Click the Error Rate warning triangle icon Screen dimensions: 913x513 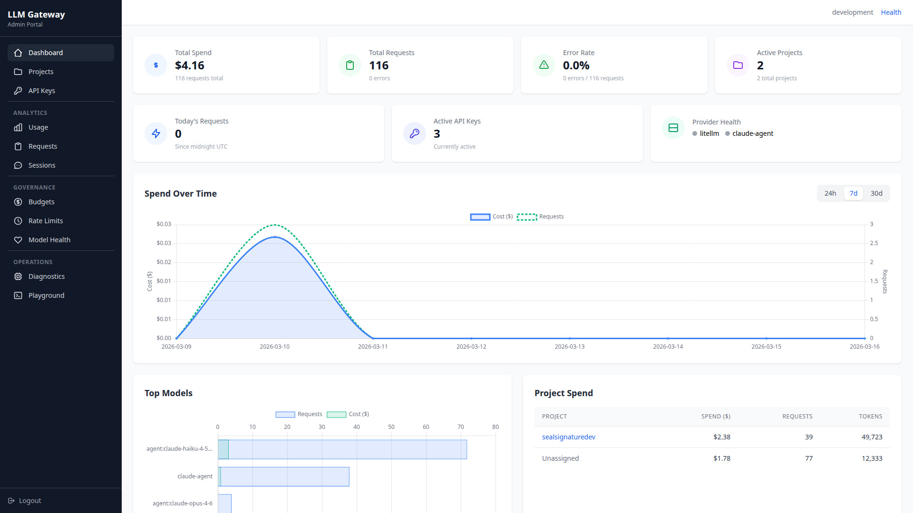click(544, 65)
